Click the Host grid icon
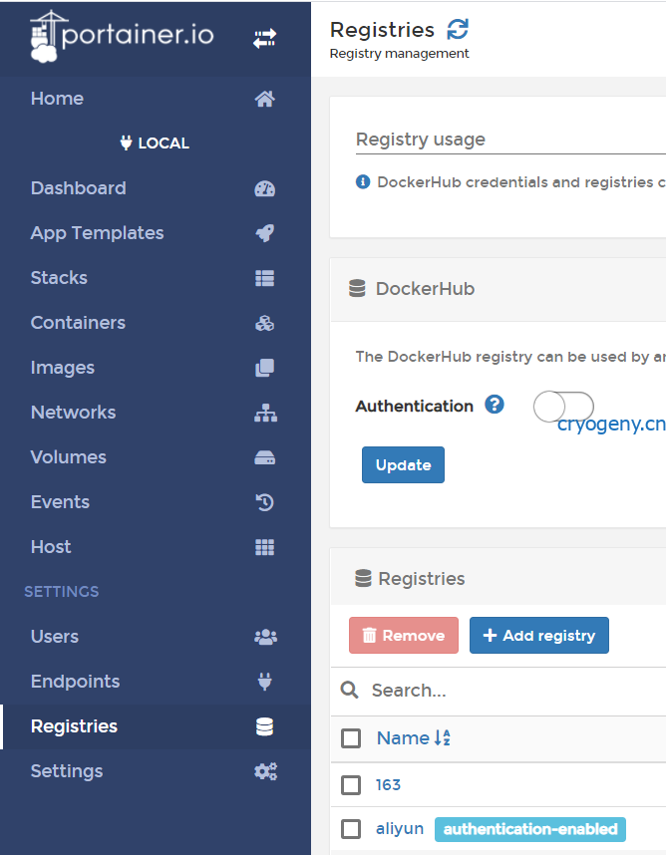 coord(265,547)
